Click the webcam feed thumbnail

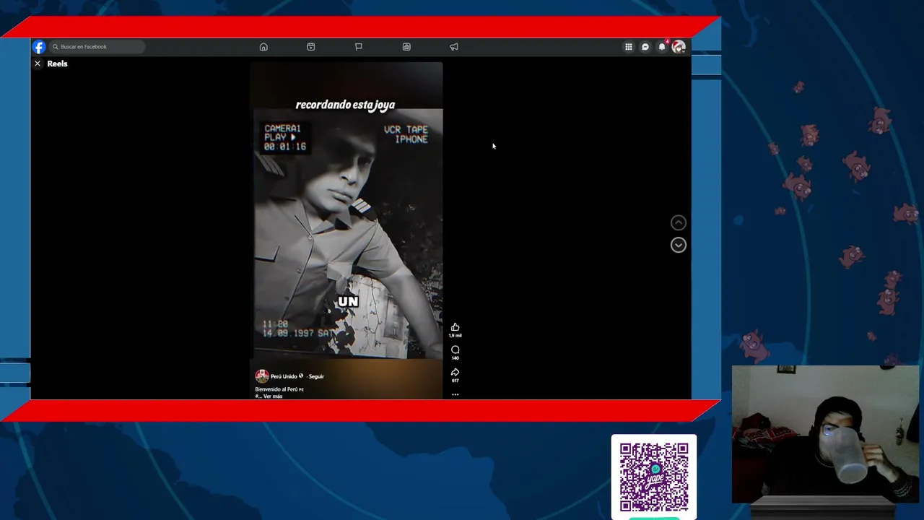tap(825, 433)
